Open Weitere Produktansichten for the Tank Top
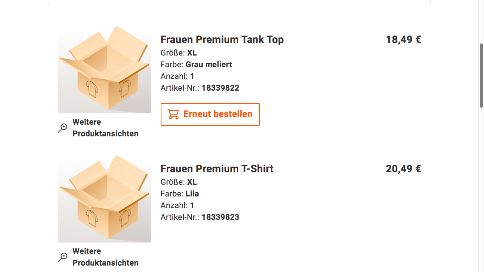The image size is (484, 272). tap(105, 128)
